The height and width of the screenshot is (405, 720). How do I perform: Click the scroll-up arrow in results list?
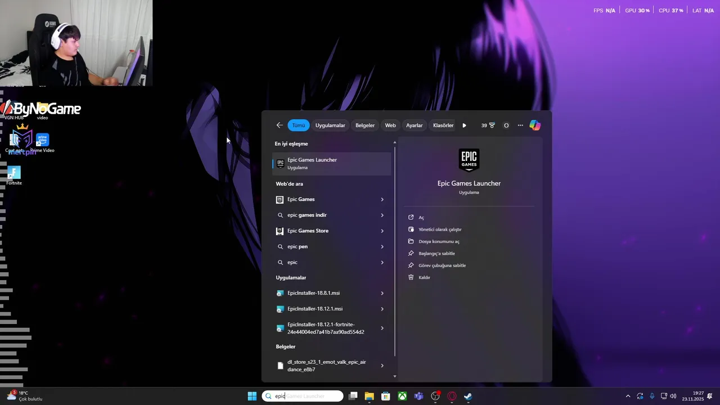(x=394, y=142)
